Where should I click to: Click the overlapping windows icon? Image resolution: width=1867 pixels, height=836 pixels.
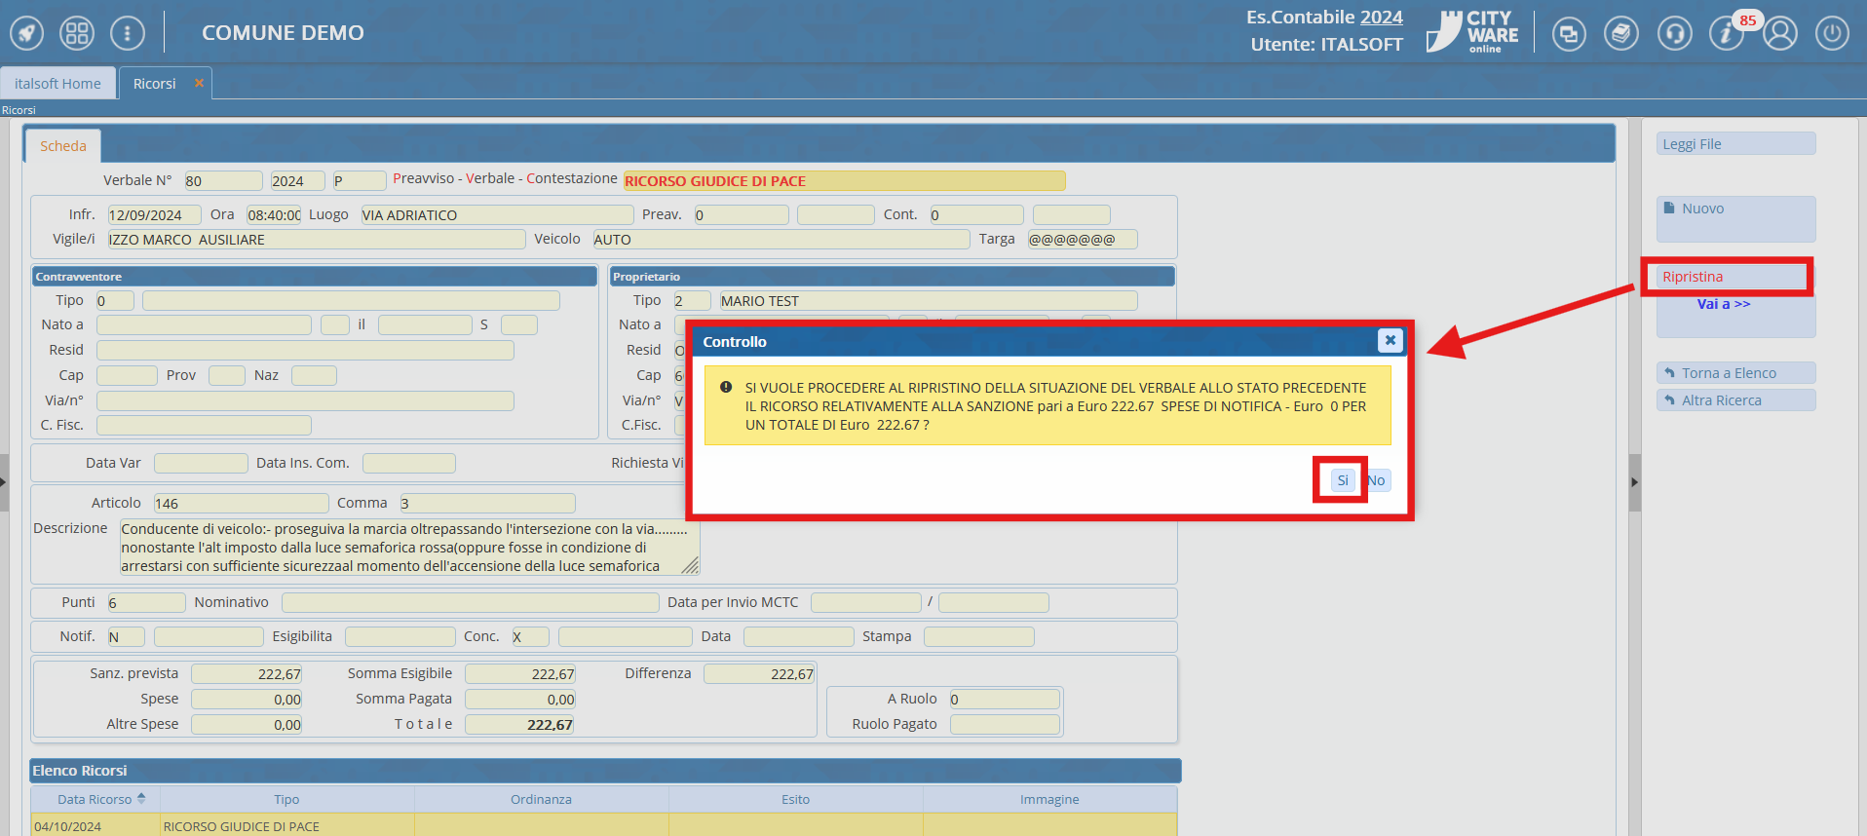(x=1569, y=34)
